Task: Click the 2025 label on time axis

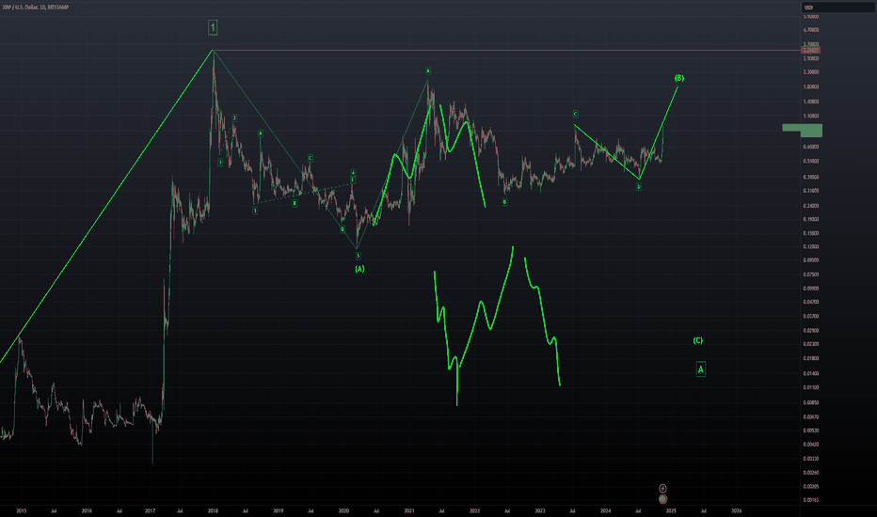Action: tap(671, 510)
